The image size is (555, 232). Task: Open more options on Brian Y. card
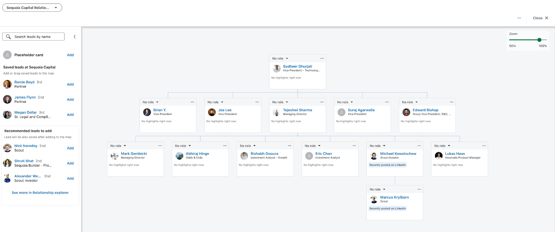[192, 102]
